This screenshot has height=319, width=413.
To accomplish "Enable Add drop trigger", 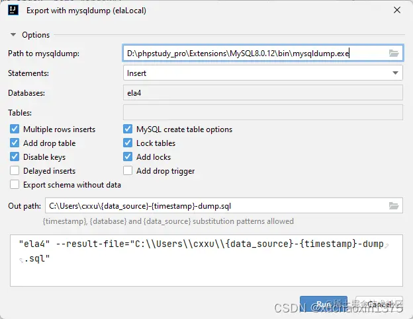I will pyautogui.click(x=128, y=171).
